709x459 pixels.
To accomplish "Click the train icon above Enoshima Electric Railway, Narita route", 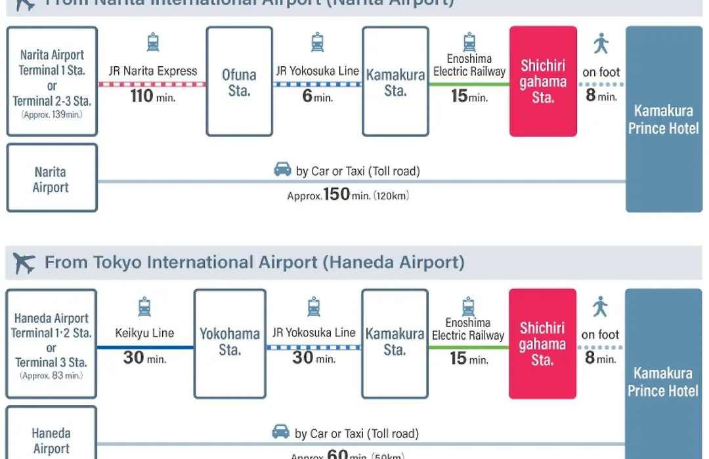I will click(x=469, y=42).
